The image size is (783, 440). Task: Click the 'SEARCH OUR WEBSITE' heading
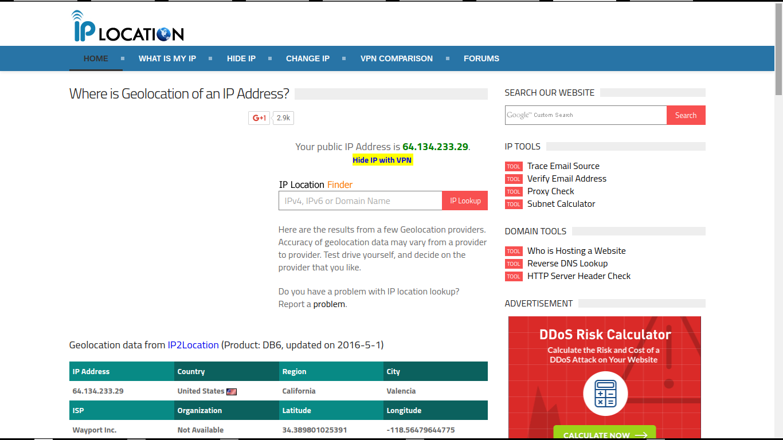(x=550, y=93)
